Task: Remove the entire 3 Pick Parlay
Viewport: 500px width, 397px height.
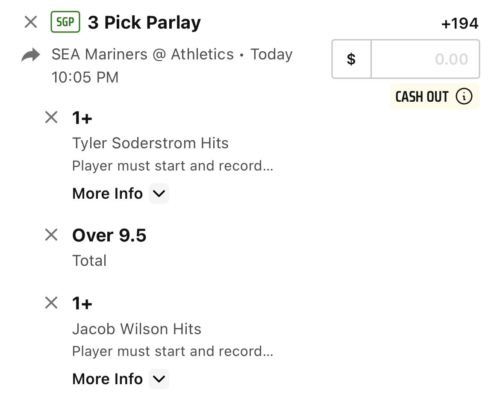Action: pyautogui.click(x=31, y=22)
